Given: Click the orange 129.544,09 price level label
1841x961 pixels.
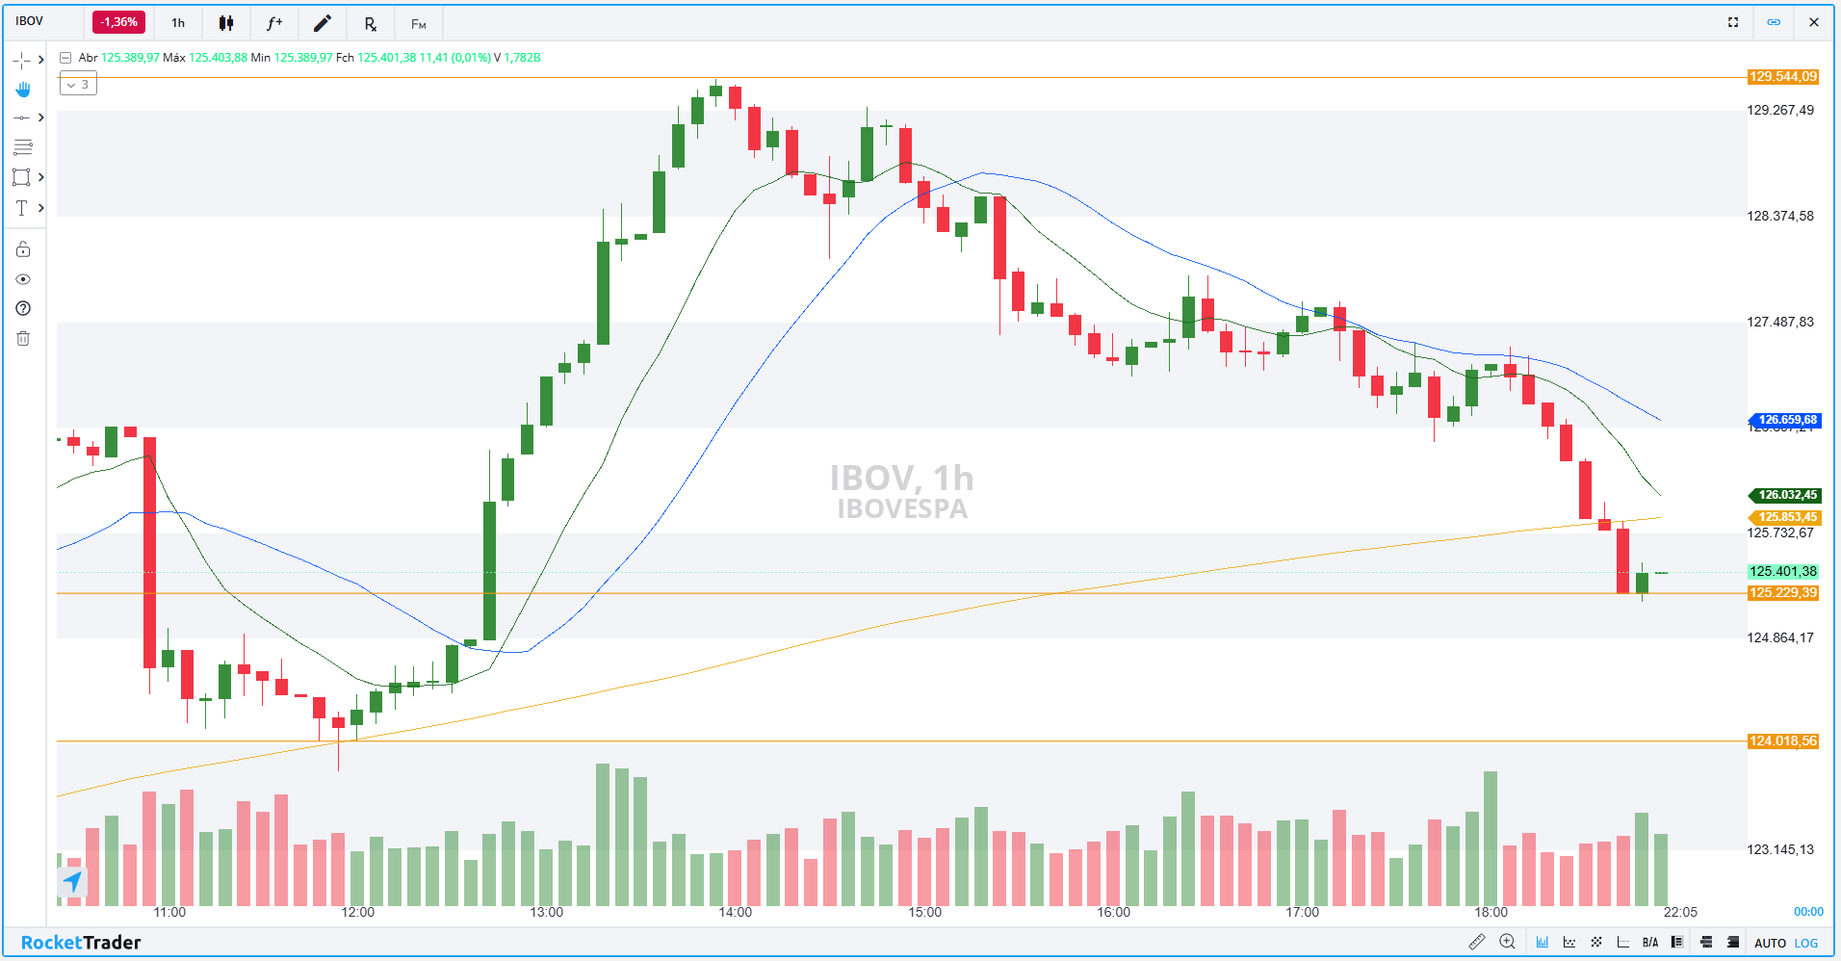Looking at the screenshot, I should [x=1782, y=77].
